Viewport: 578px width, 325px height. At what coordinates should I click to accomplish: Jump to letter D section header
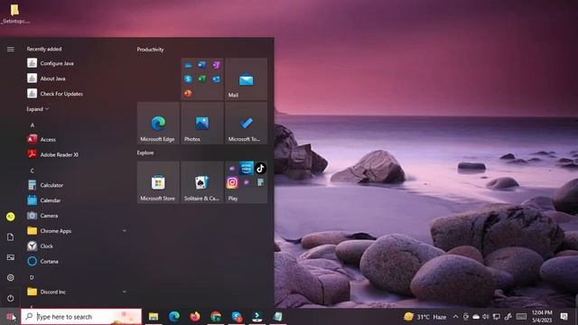click(x=32, y=277)
